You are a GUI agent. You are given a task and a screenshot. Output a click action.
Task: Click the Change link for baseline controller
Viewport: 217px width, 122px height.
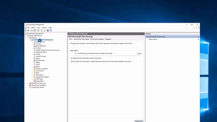point(139,54)
